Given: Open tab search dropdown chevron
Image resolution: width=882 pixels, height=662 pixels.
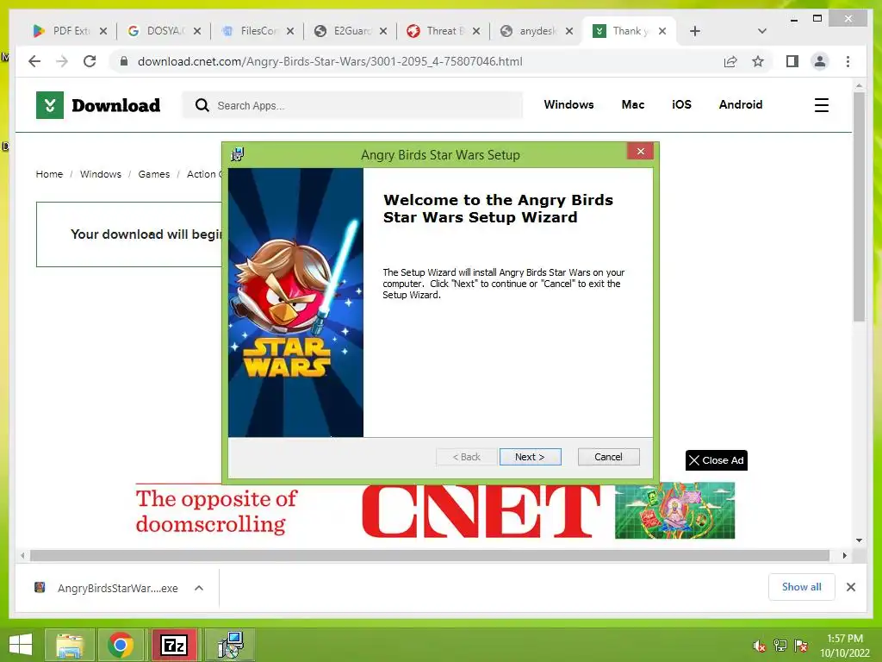Looking at the screenshot, I should (x=762, y=31).
